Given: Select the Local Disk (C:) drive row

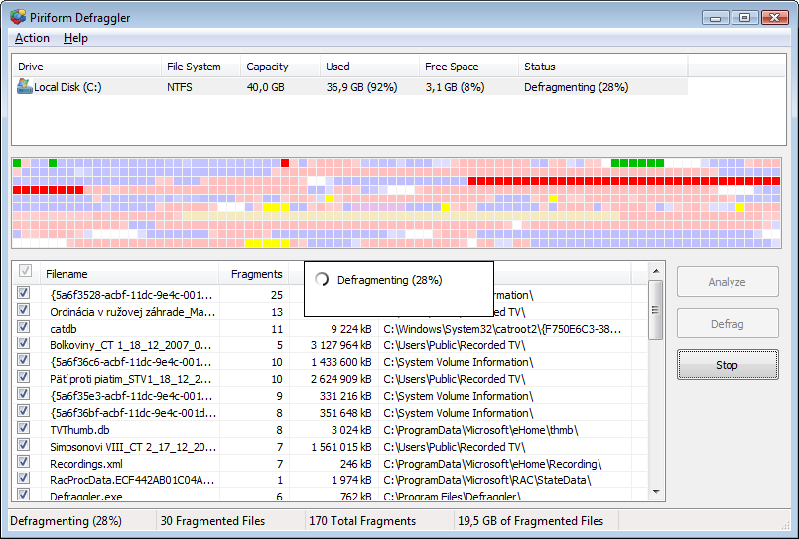Looking at the screenshot, I should tap(349, 87).
